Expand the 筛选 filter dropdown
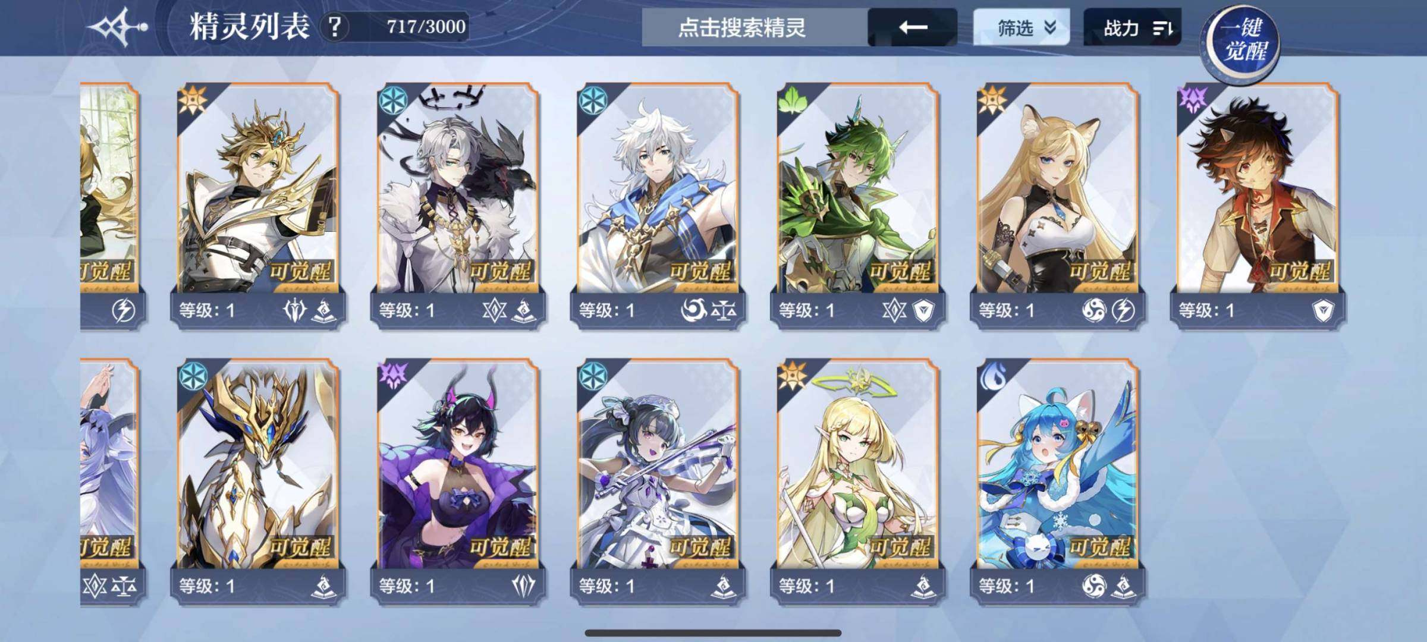 coord(1021,27)
